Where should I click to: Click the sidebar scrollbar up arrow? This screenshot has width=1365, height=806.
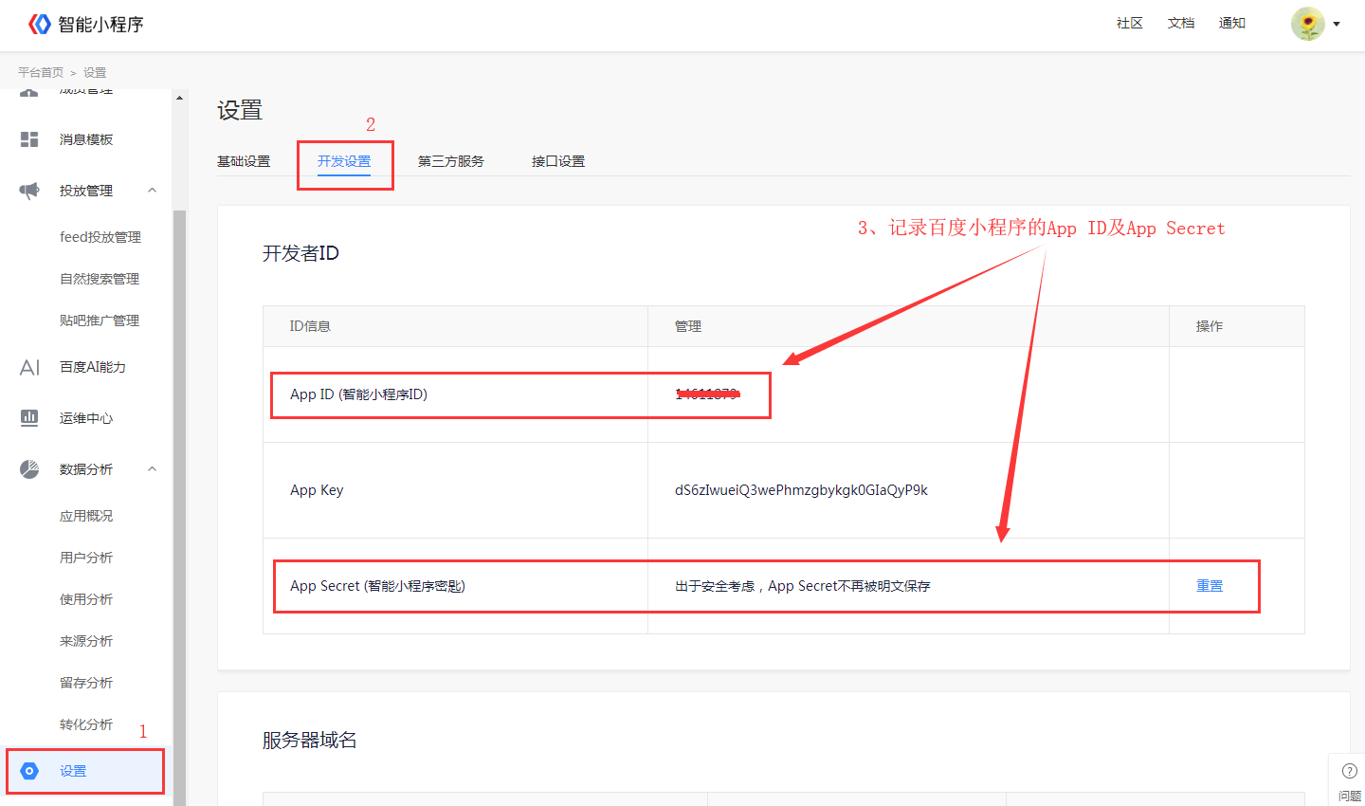179,99
